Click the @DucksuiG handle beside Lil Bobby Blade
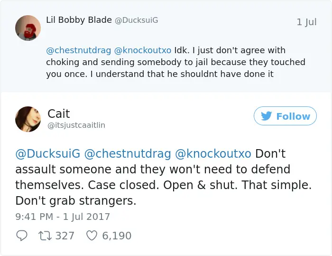Viewport: 332px width, 256px height. (x=137, y=20)
